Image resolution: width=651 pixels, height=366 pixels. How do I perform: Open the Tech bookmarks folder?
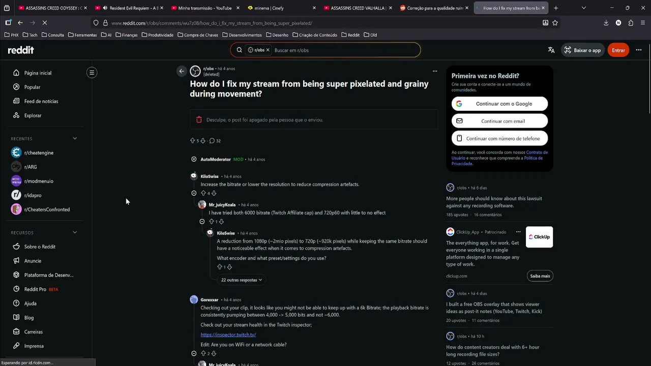(x=30, y=35)
